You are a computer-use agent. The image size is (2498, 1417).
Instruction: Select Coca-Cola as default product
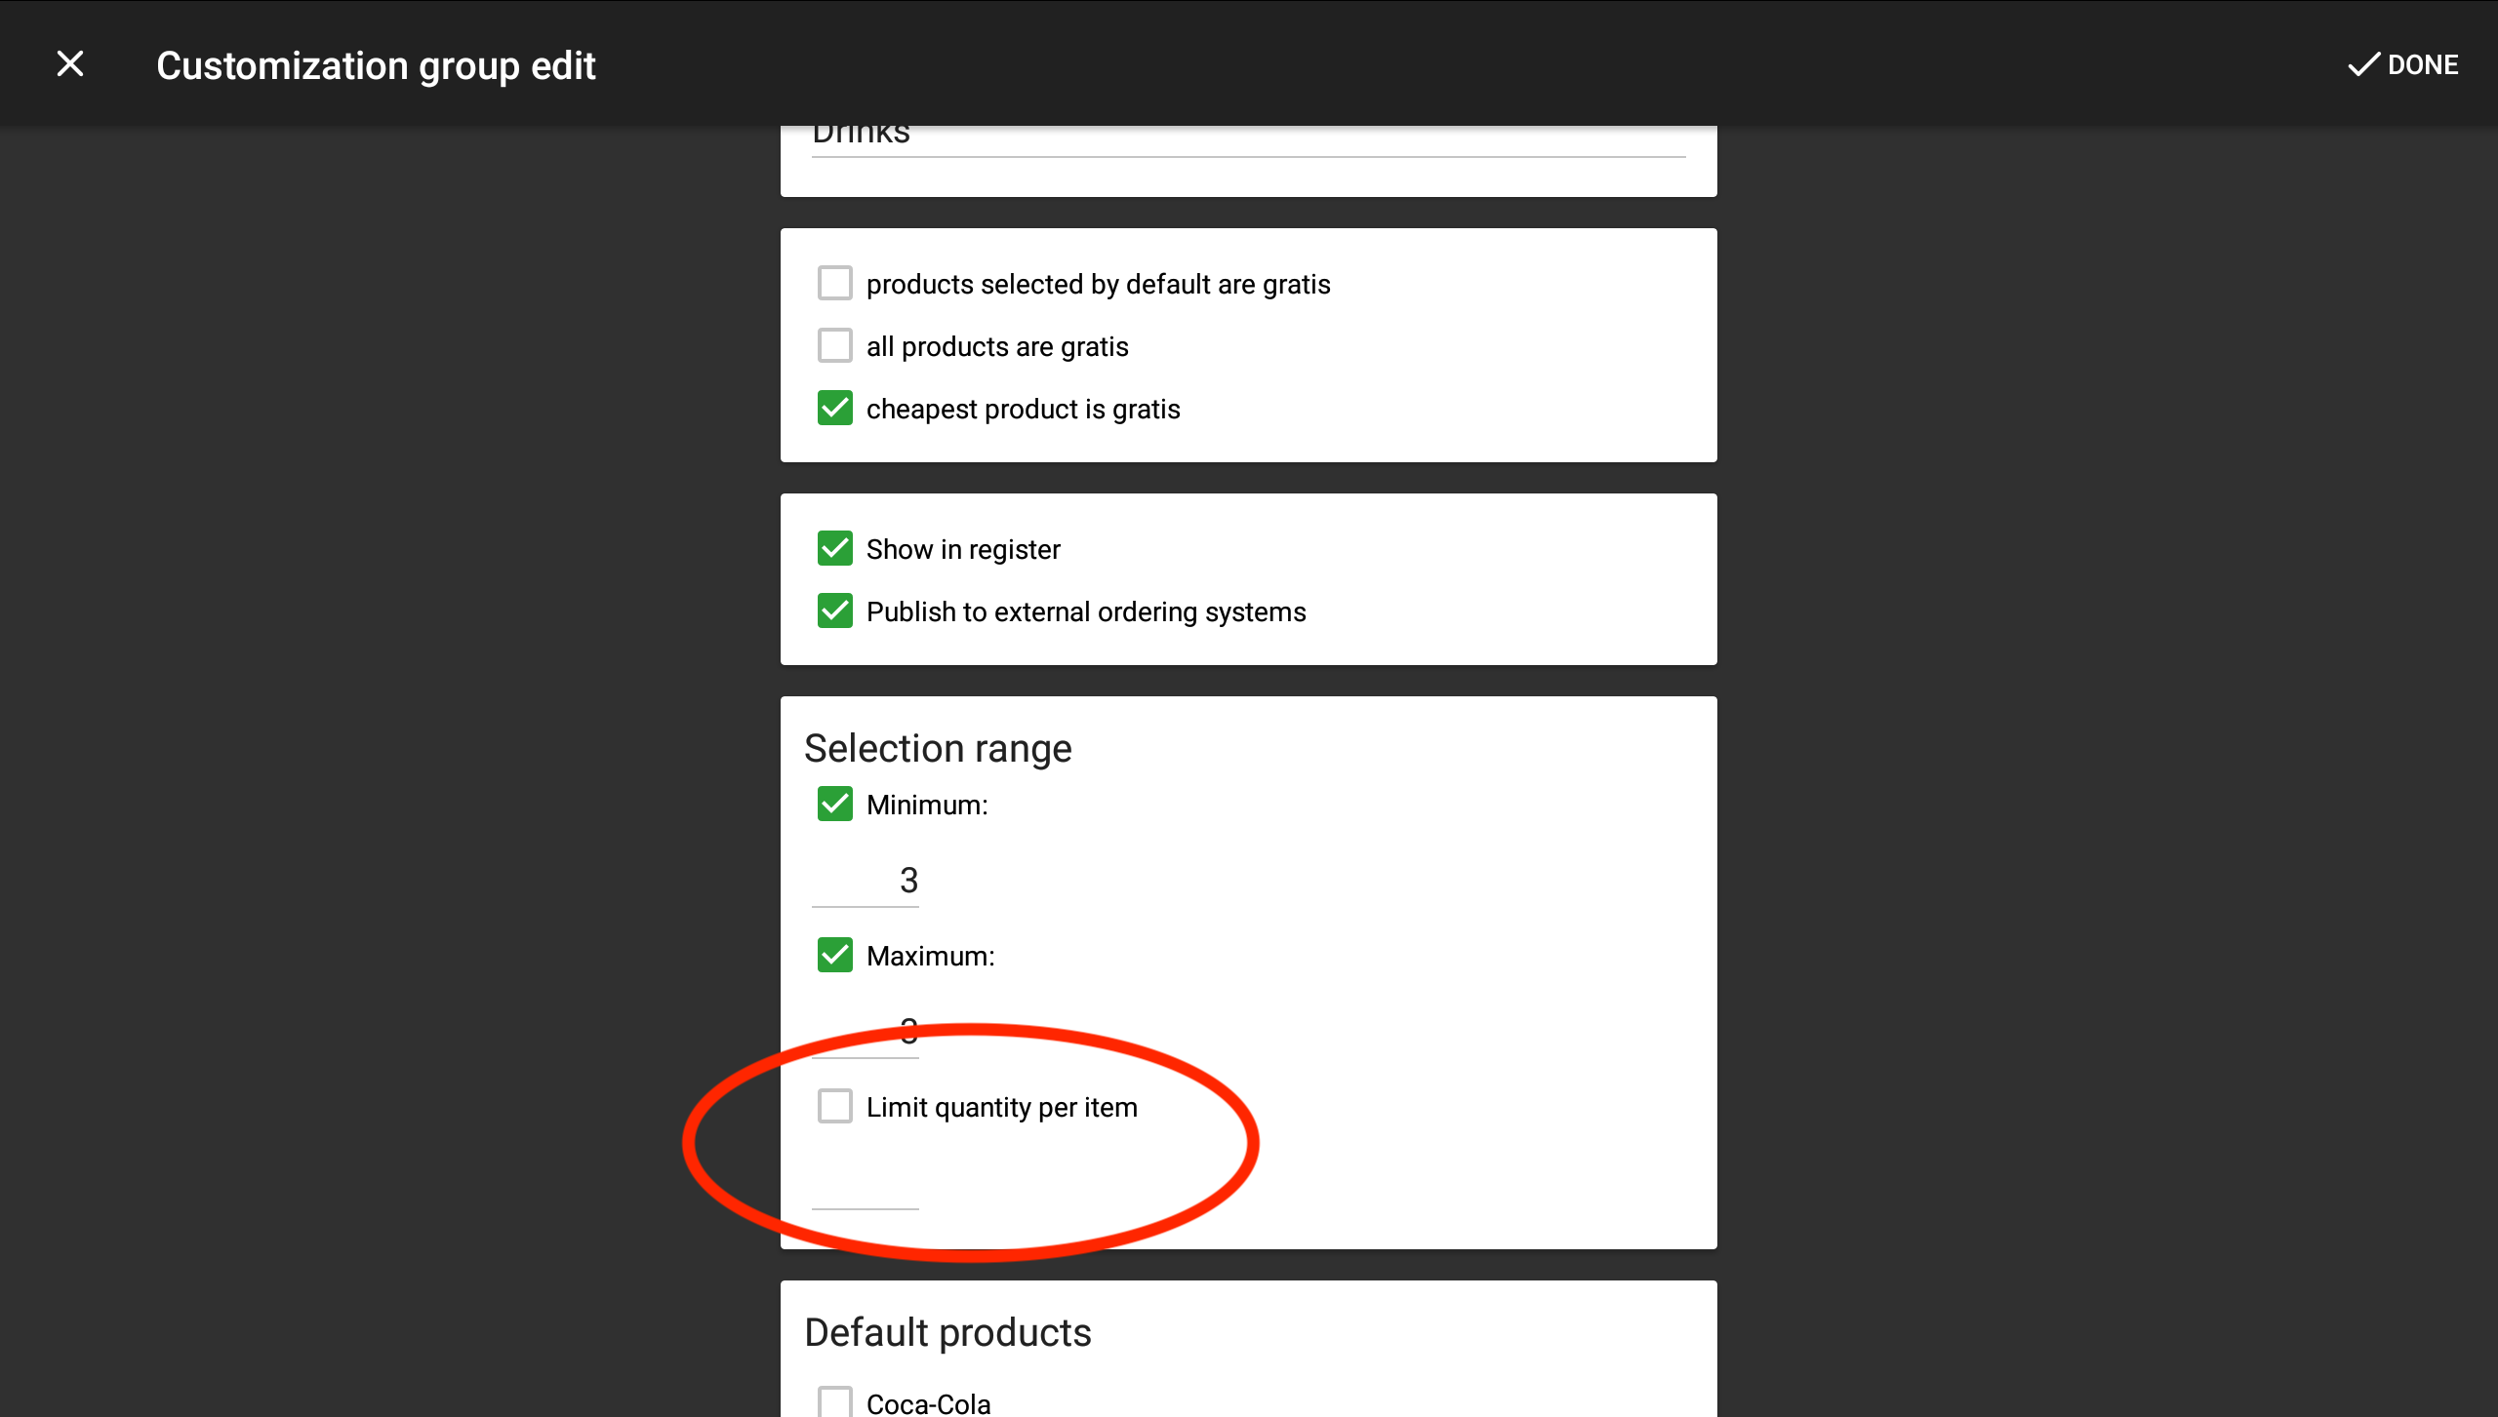pos(834,1402)
